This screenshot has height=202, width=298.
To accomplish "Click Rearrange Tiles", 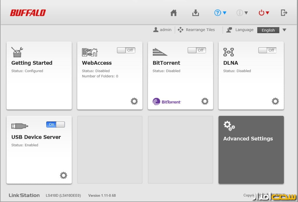I will pos(196,30).
